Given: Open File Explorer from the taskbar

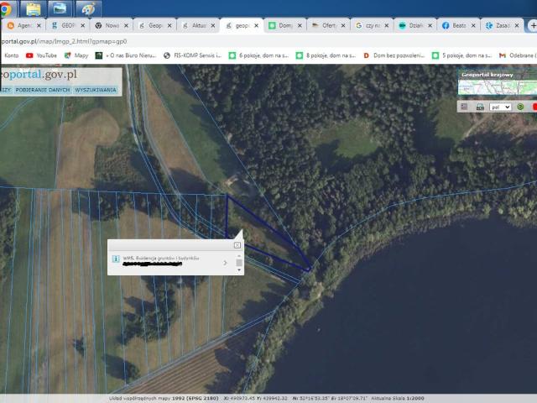Looking at the screenshot, I should pos(34,8).
